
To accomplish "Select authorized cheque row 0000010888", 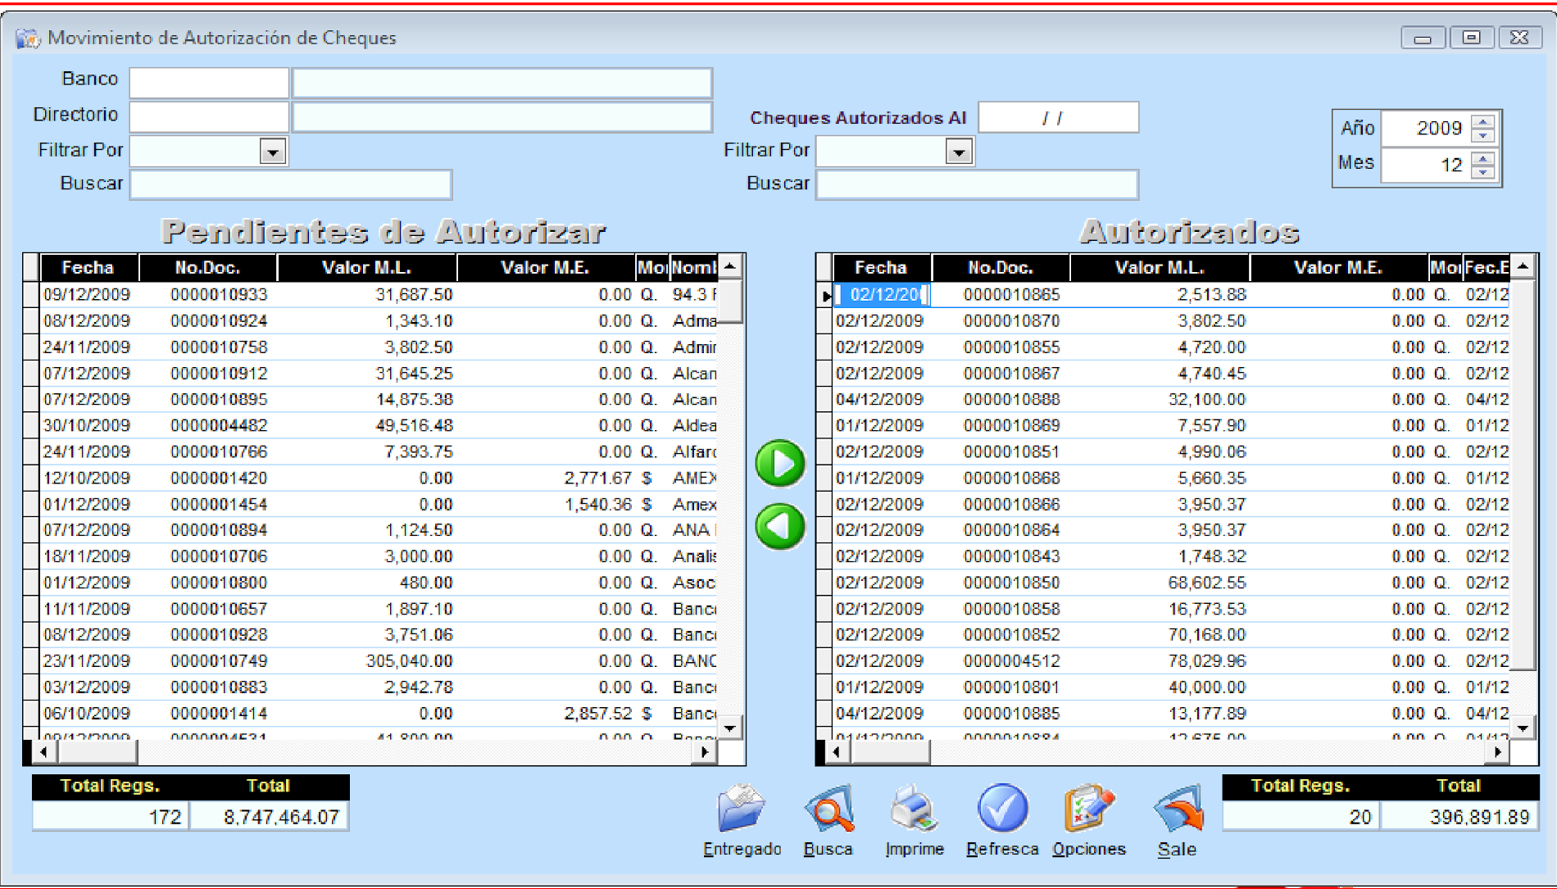I will coord(1011,400).
